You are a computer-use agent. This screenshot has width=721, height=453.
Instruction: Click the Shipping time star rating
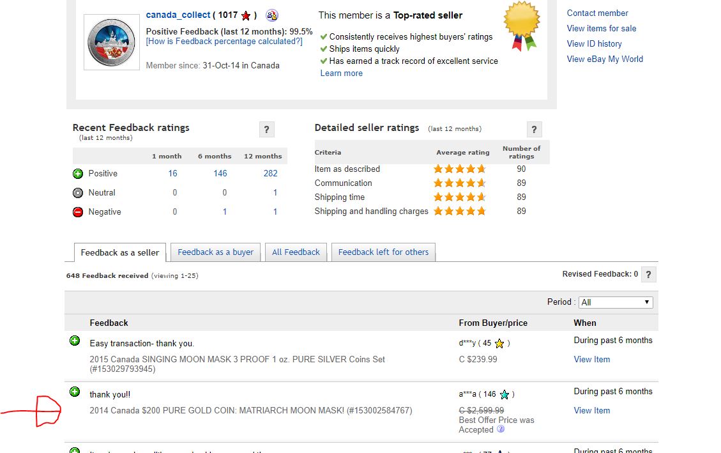[x=459, y=197]
